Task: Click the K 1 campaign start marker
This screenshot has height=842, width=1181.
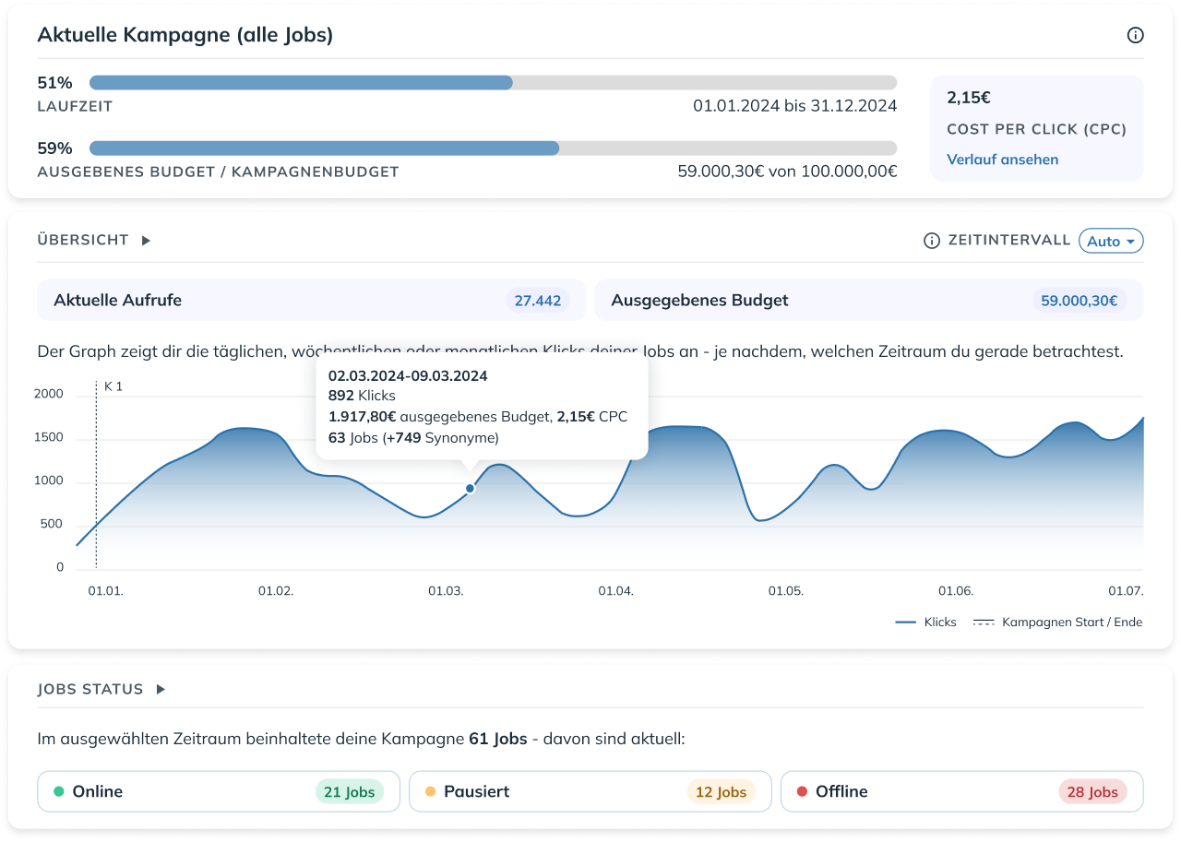Action: 113,386
